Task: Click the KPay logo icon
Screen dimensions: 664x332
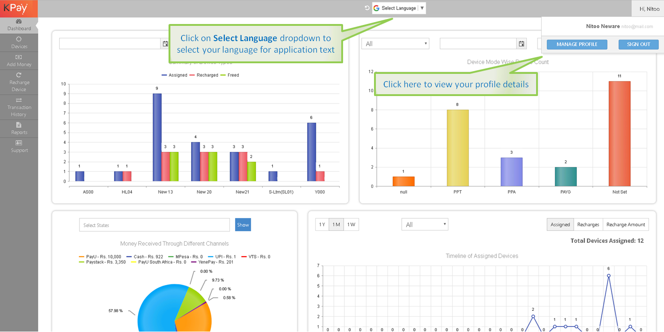Action: click(x=16, y=8)
